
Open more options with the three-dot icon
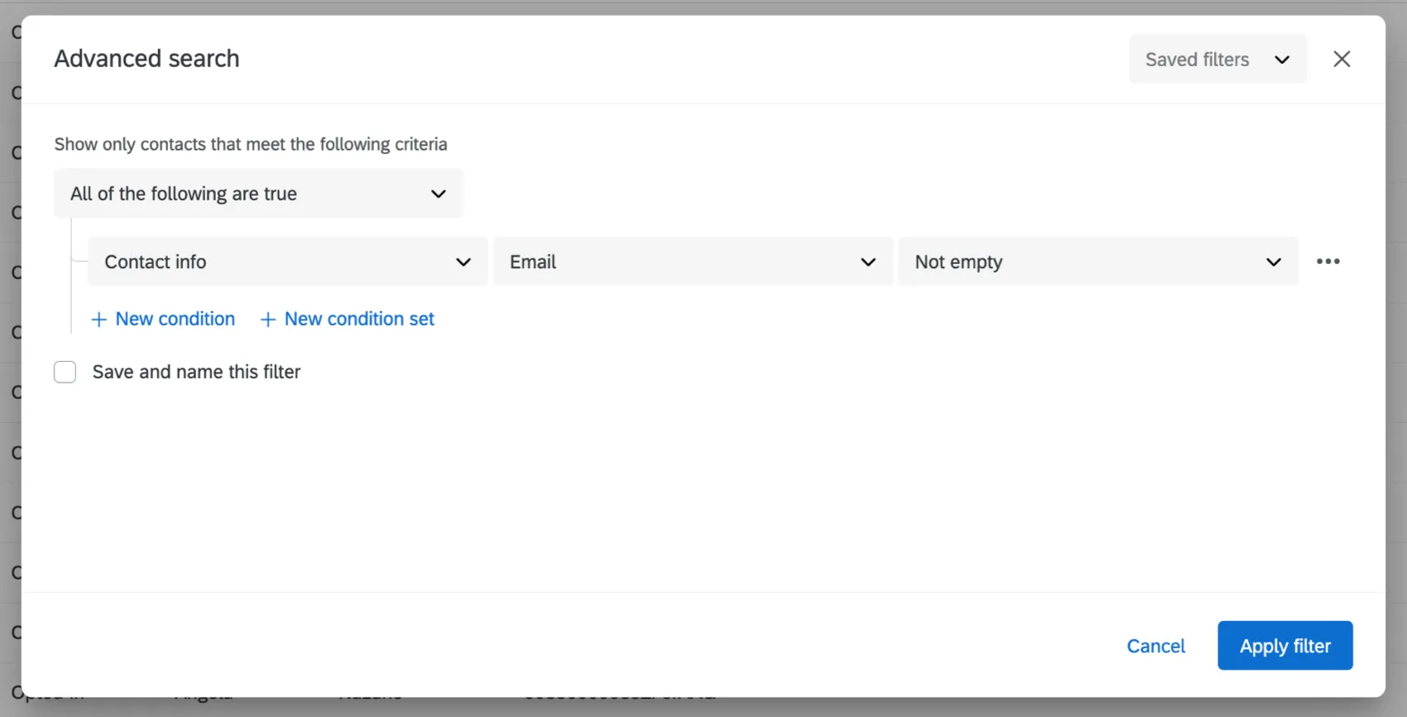(x=1328, y=261)
